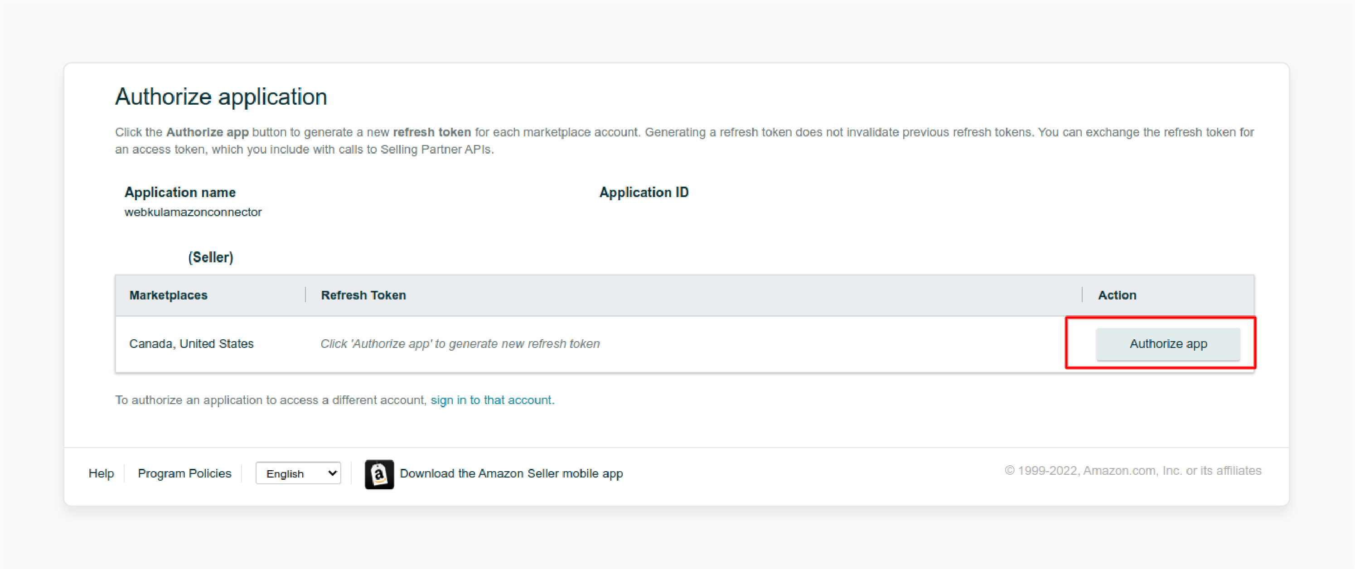Click the Amazon copyright notice text
The width and height of the screenshot is (1355, 569).
[x=1133, y=471]
